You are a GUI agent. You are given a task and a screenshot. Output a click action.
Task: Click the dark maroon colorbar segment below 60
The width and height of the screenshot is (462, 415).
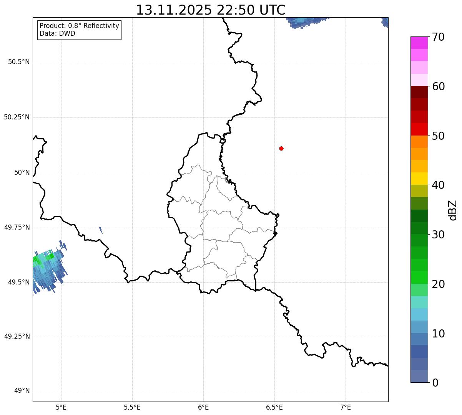pyautogui.click(x=419, y=92)
